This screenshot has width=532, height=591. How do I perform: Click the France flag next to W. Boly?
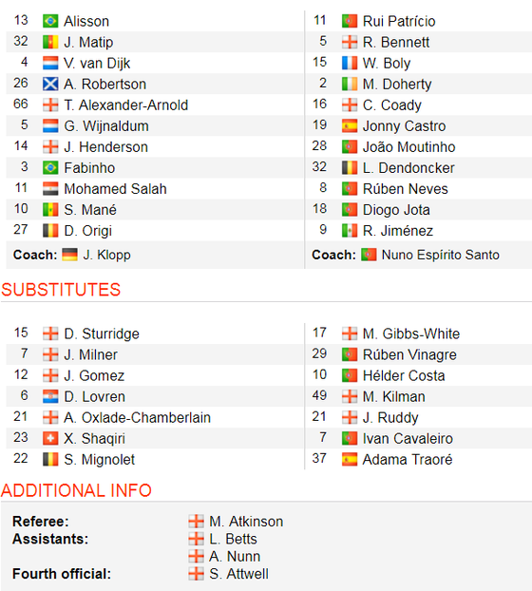(350, 63)
